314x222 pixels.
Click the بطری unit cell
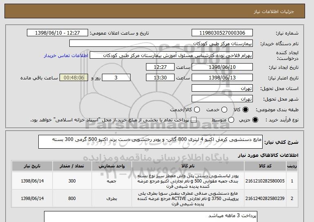click(112, 199)
